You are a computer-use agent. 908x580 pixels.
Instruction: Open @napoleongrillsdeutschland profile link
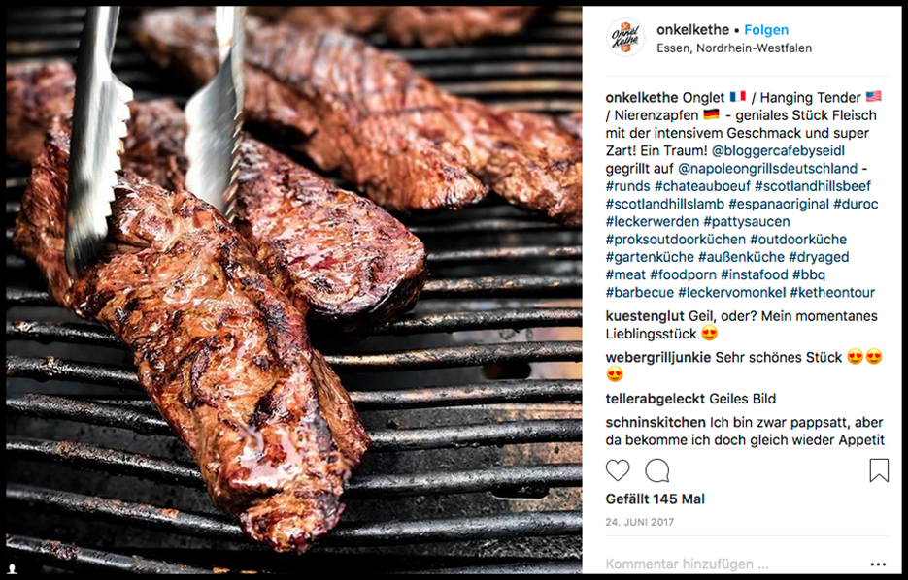(x=767, y=169)
